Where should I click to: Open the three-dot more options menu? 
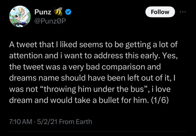(183, 12)
